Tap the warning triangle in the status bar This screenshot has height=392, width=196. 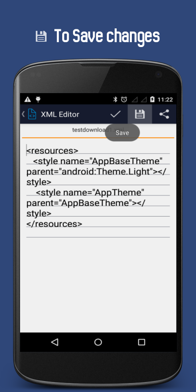click(x=27, y=99)
